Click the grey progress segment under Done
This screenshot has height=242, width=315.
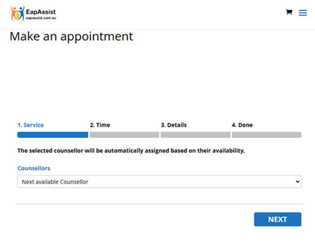[x=267, y=135]
